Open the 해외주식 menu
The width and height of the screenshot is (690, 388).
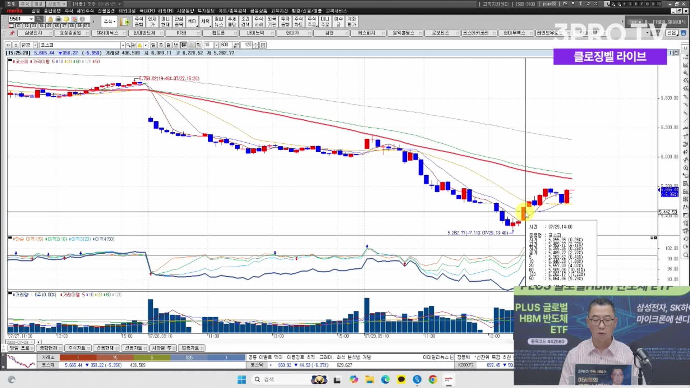point(85,11)
